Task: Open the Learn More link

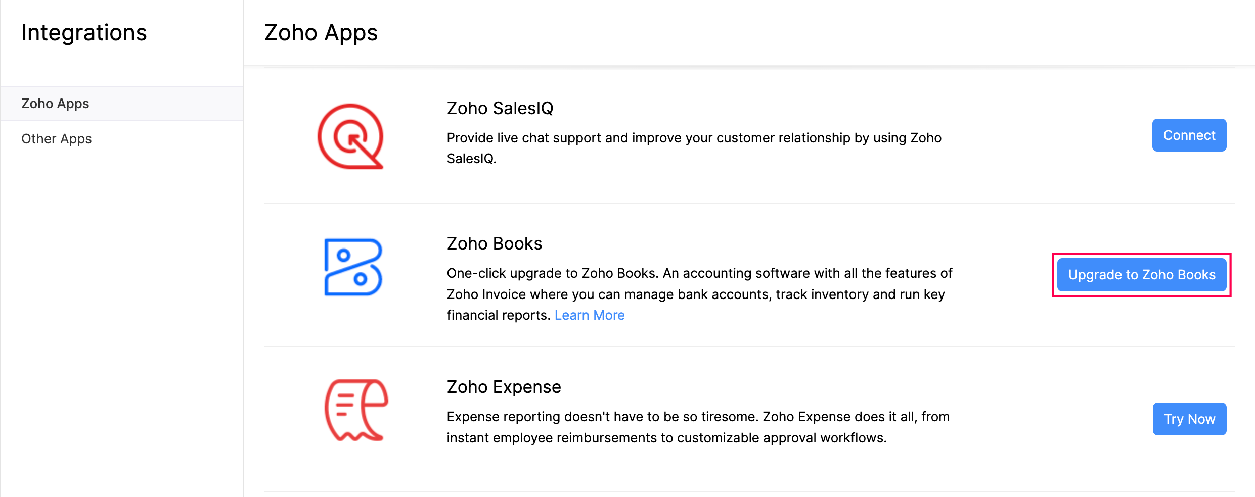Action: 590,315
